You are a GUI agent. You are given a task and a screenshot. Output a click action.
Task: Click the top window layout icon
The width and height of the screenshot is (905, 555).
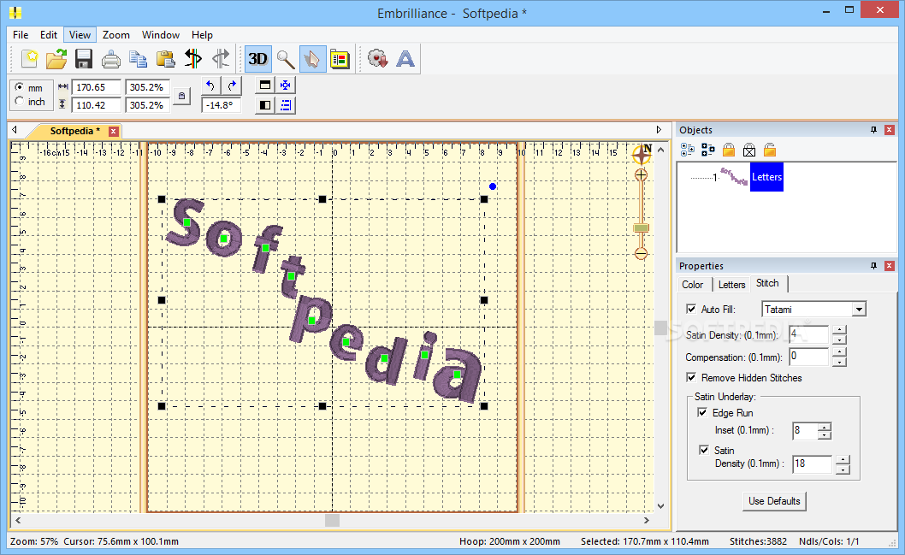tap(265, 86)
